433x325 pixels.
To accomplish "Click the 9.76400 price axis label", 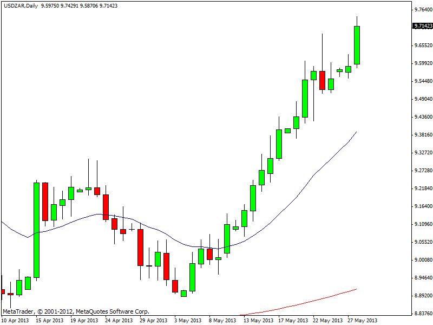I will click(x=422, y=10).
